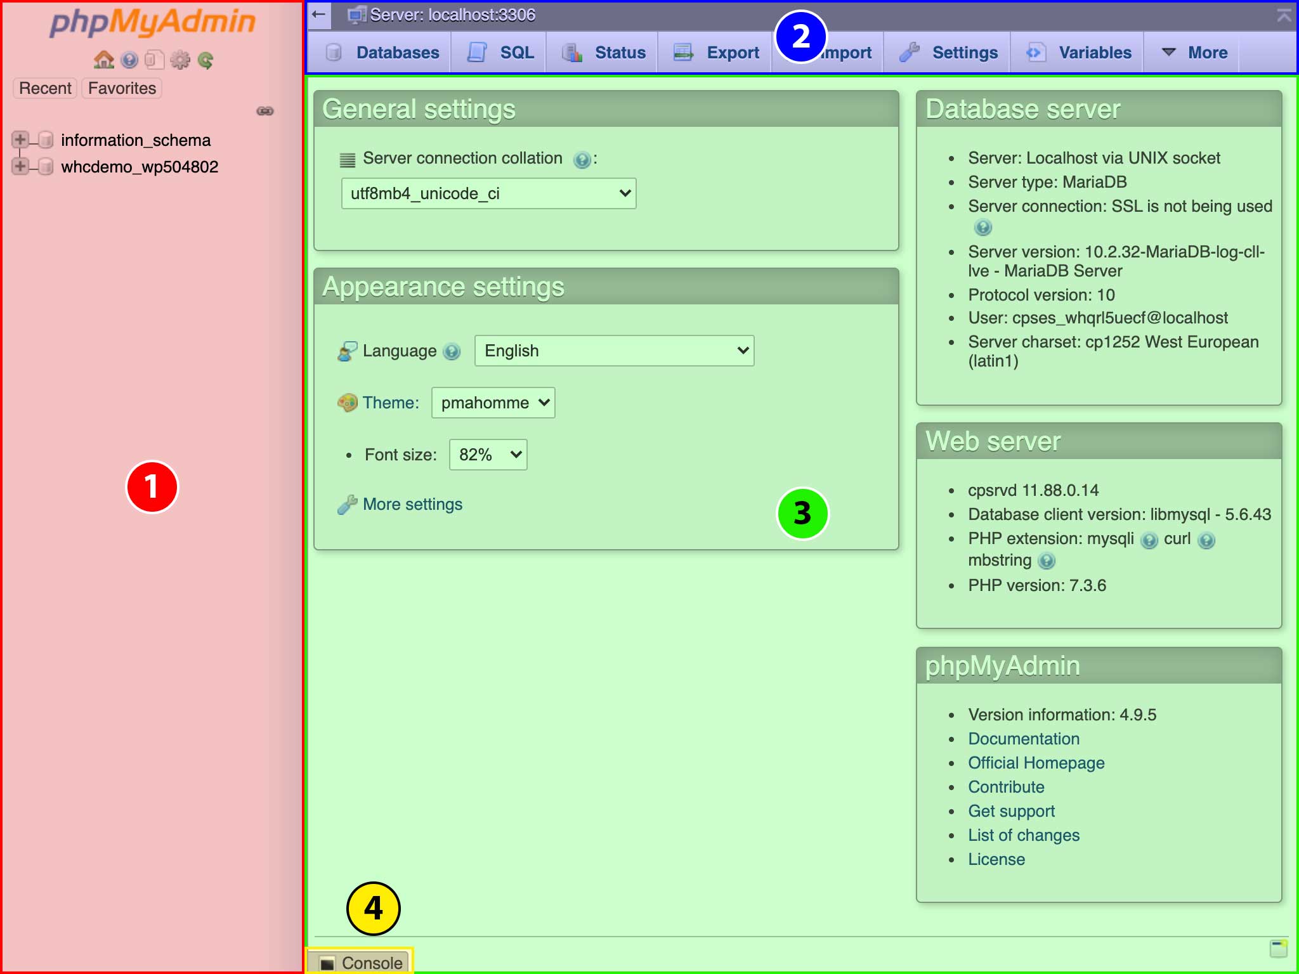1299x974 pixels.
Task: Click the bookmark panel icon at bottom right
Action: pyautogui.click(x=1279, y=949)
